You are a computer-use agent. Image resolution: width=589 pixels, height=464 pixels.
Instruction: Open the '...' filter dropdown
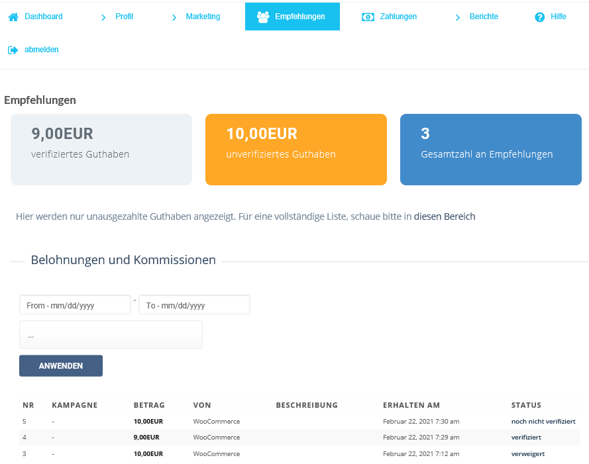pos(111,335)
